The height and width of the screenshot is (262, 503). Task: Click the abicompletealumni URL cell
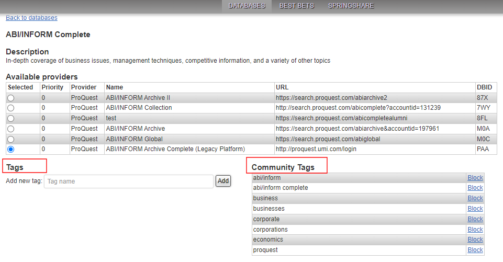pos(375,118)
